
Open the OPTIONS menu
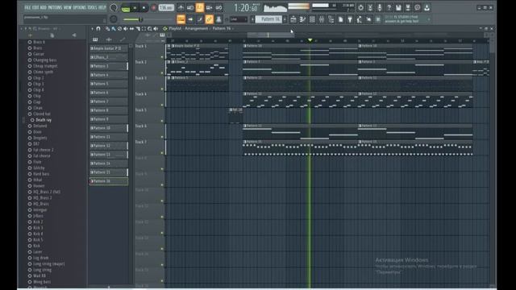(79, 7)
